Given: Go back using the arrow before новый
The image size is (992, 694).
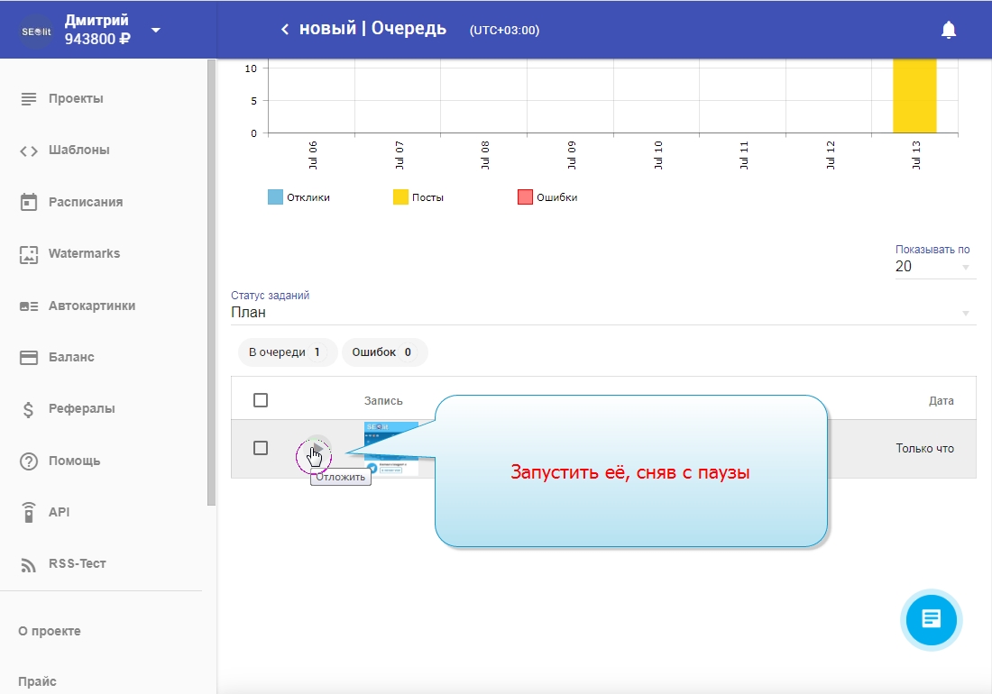Looking at the screenshot, I should click(285, 30).
